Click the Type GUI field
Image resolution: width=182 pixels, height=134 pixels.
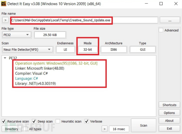pyautogui.click(x=143, y=49)
